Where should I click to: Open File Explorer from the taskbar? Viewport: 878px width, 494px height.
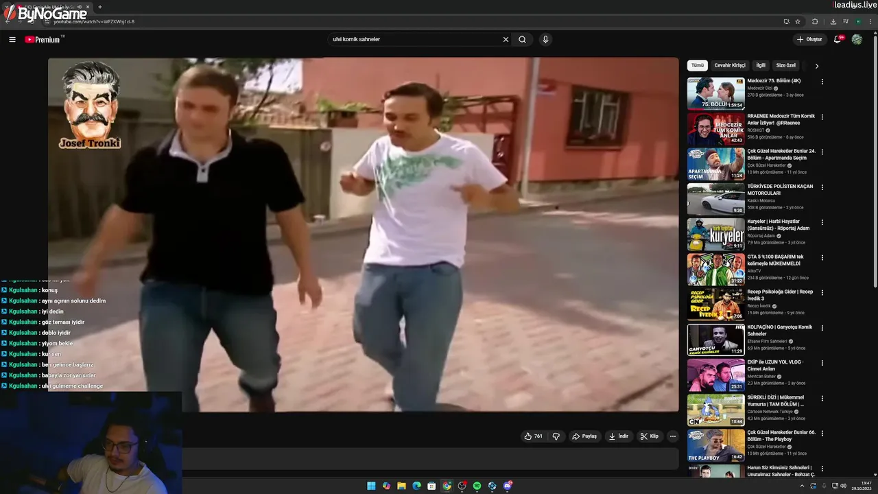click(401, 486)
